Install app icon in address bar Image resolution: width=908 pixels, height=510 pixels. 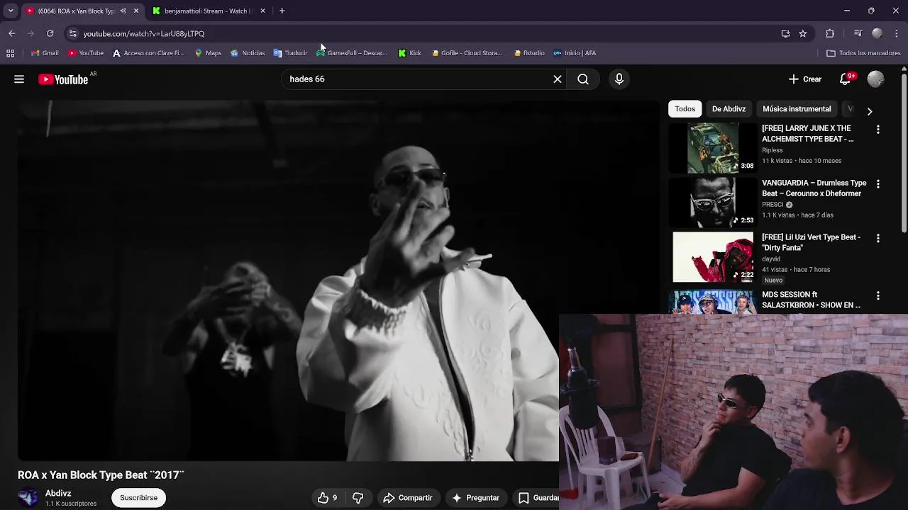point(785,33)
